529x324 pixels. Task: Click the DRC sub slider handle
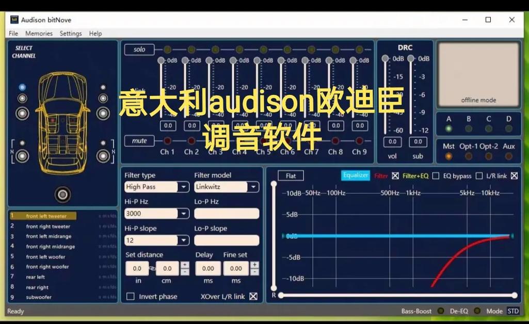click(x=411, y=58)
